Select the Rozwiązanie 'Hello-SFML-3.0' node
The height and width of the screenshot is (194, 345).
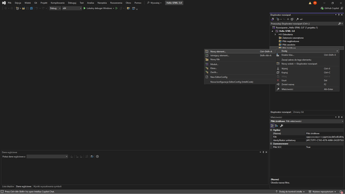pyautogui.click(x=296, y=27)
